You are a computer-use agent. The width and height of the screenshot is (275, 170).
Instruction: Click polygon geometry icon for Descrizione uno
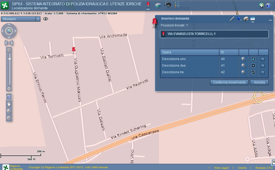pos(253,59)
